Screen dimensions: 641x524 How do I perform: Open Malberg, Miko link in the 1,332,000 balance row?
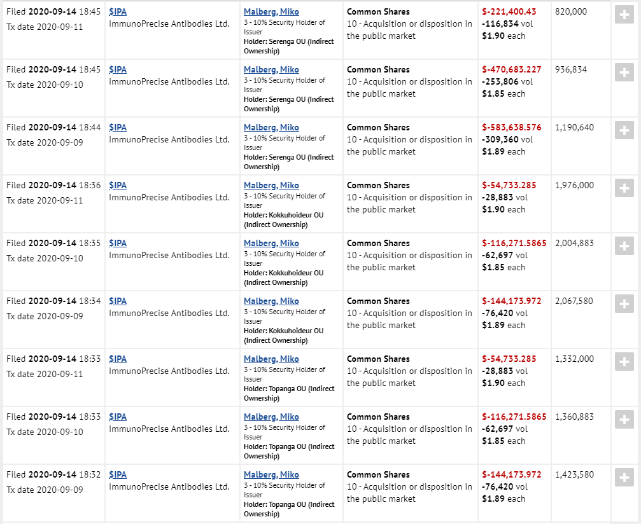coord(271,359)
